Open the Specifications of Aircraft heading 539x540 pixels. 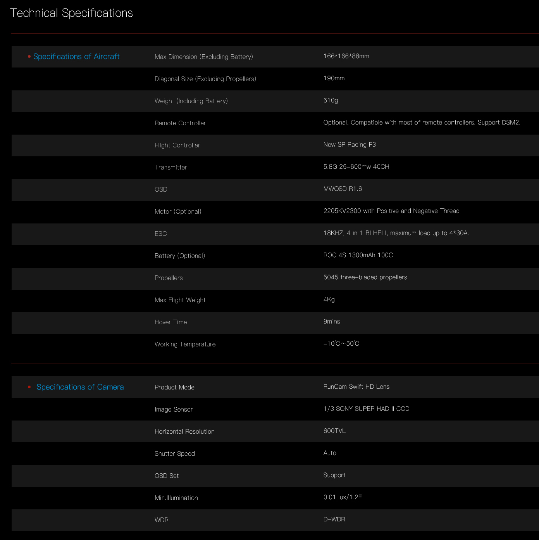pyautogui.click(x=76, y=57)
